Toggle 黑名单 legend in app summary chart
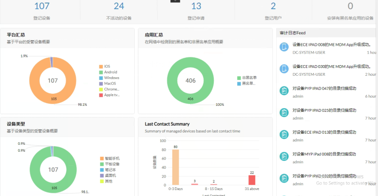Image resolution: width=378 pixels, height=196 pixels. coord(247,84)
